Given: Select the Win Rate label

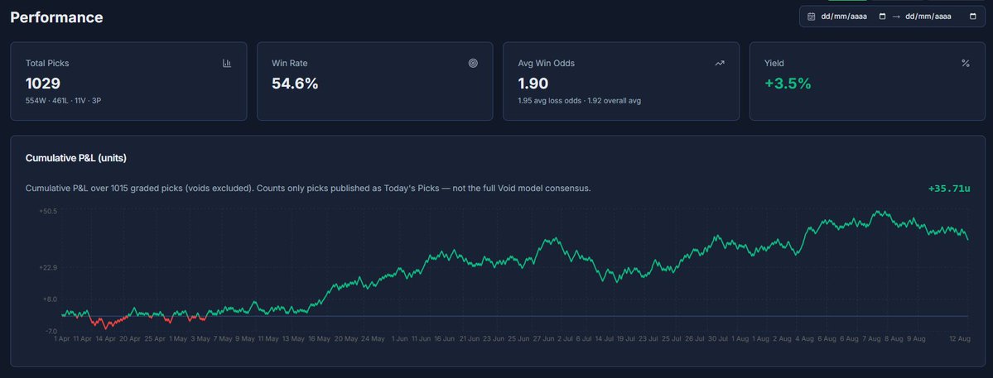Looking at the screenshot, I should [x=289, y=63].
